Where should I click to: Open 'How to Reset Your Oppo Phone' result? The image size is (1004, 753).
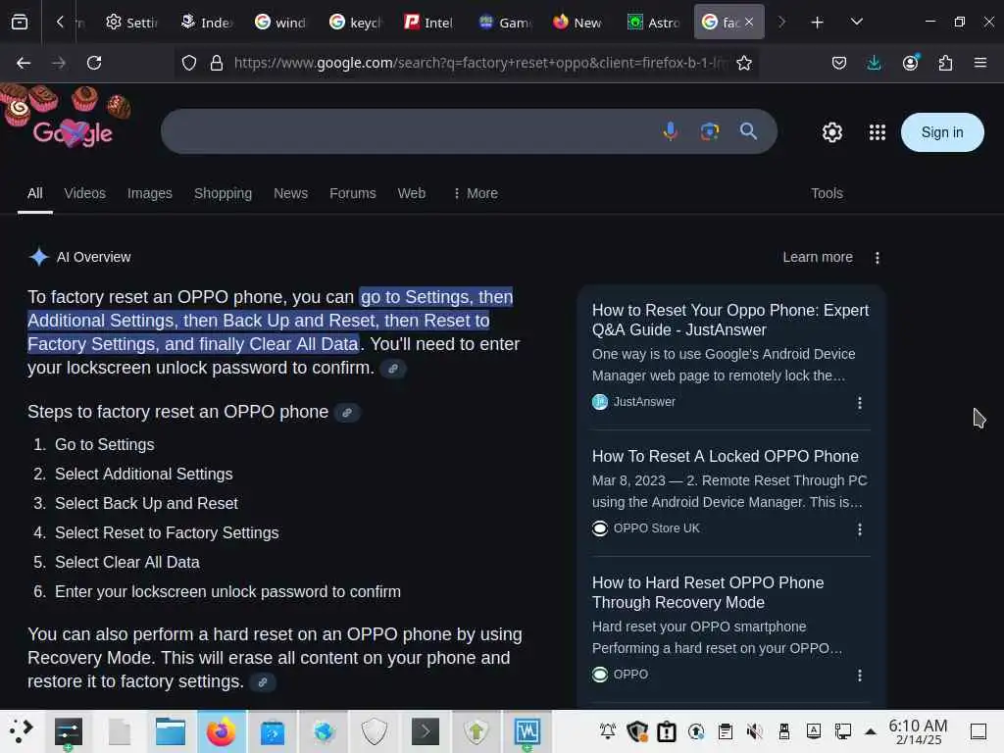729,321
